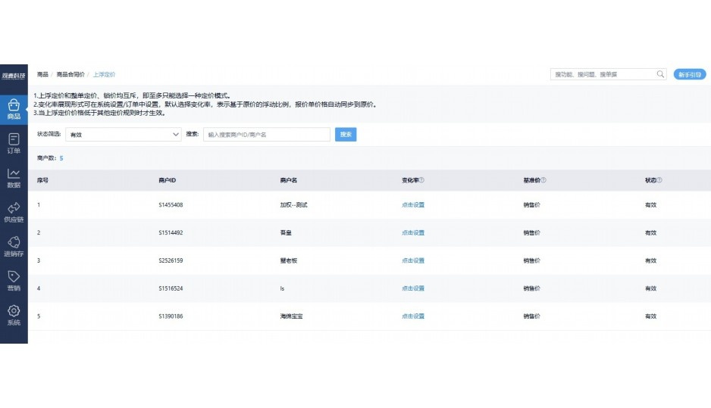Open the 商品 (Products) sidebar section

[x=14, y=109]
